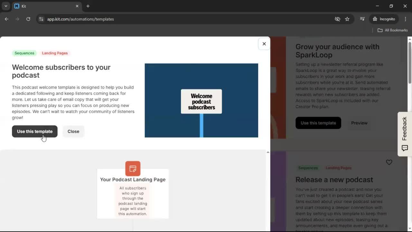This screenshot has height=232, width=412.
Task: Expand the modal content with the down arrow
Action: point(268,152)
